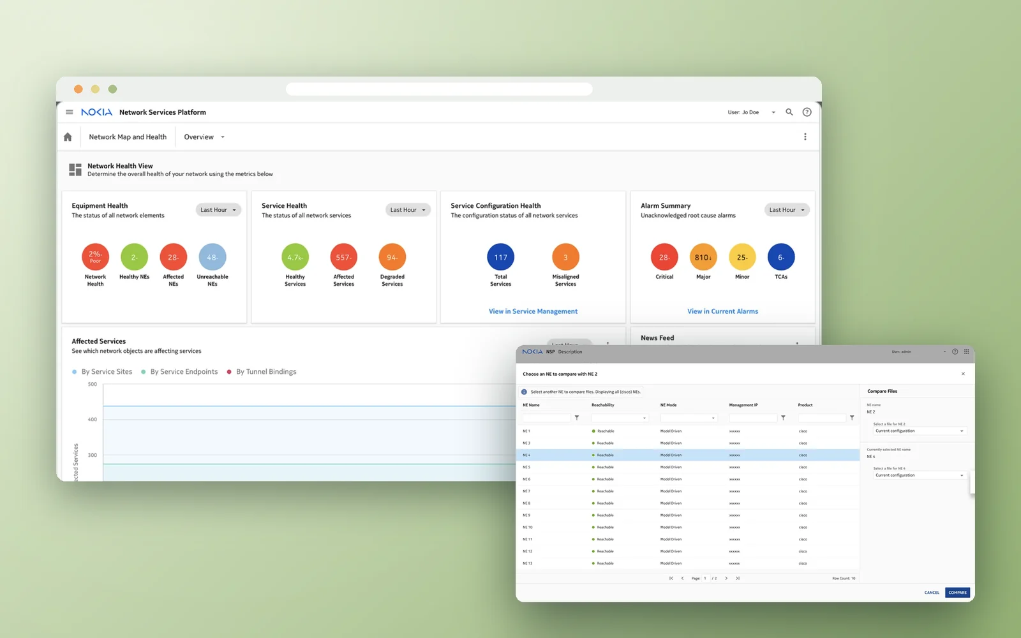1021x638 pixels.
Task: Select the NE 10 row in table
Action: pyautogui.click(x=687, y=528)
